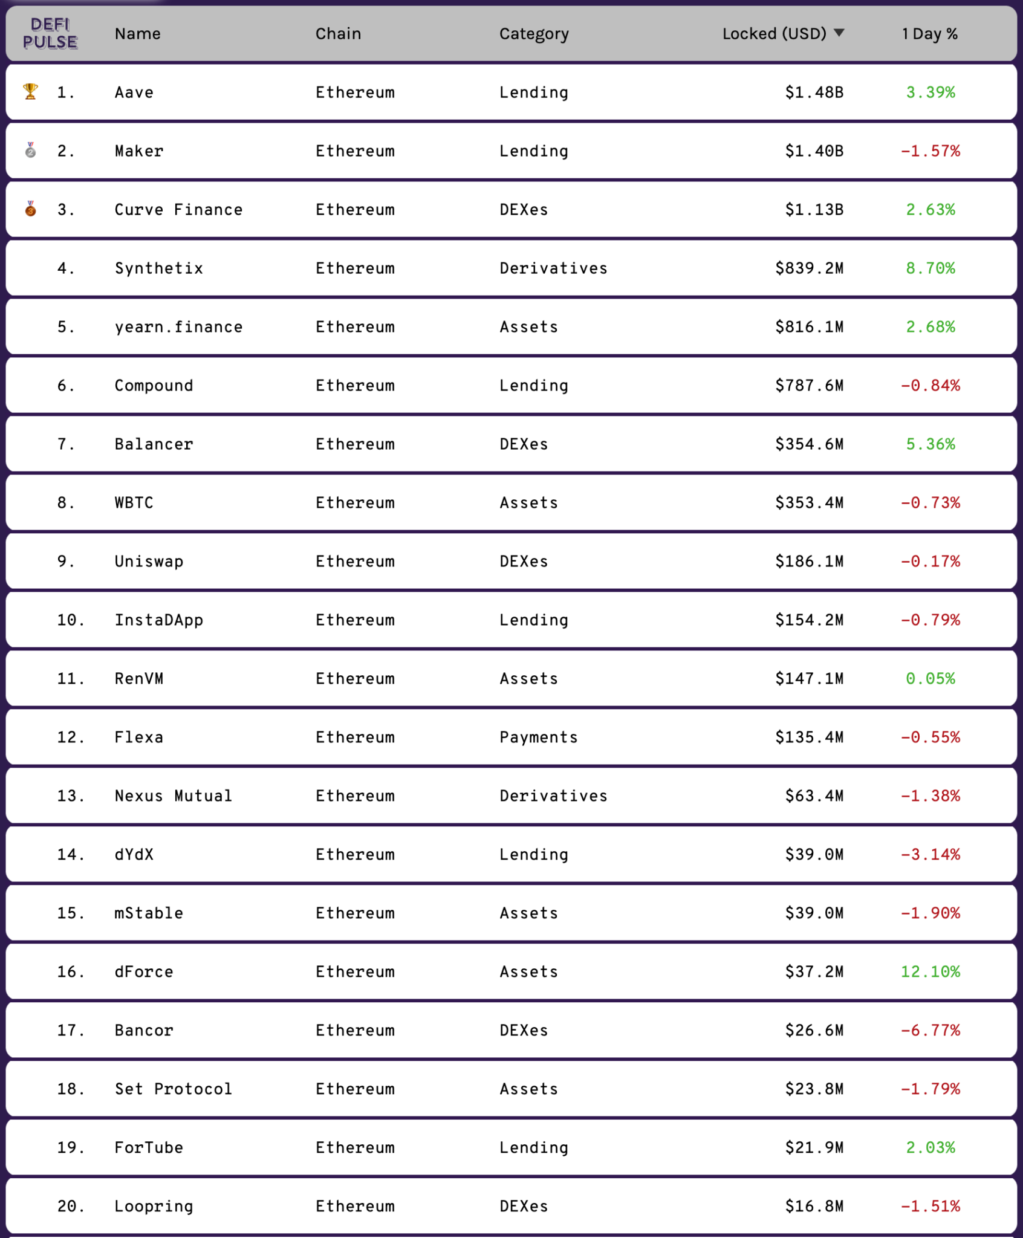Sort by the 1 Day % header
1023x1238 pixels.
tap(930, 34)
